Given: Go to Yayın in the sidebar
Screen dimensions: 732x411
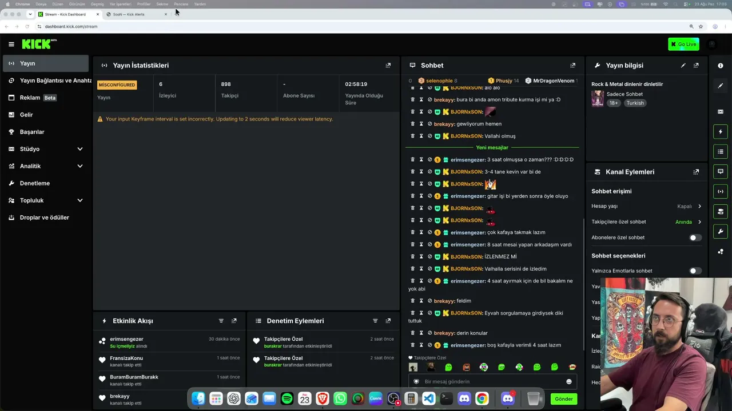Looking at the screenshot, I should (46, 63).
